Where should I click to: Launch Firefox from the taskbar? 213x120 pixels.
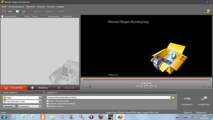click(101, 117)
